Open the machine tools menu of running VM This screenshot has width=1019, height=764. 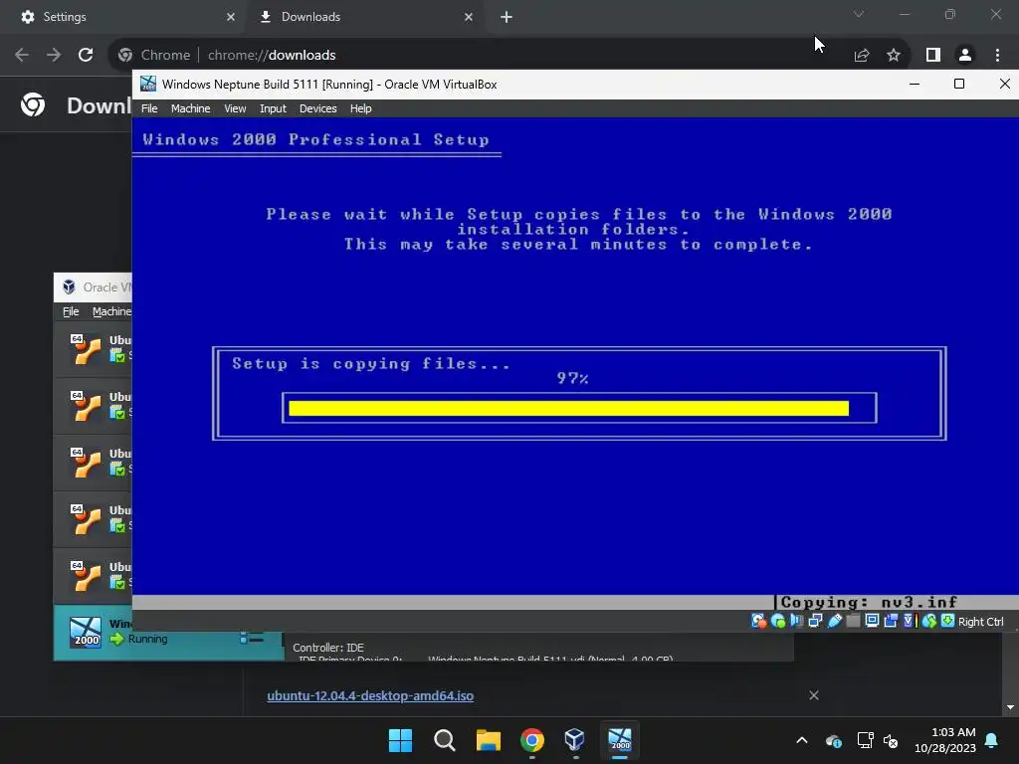tap(252, 639)
